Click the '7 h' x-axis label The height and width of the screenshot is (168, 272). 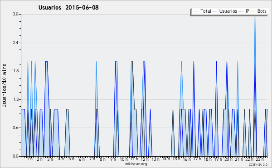(x=92, y=159)
